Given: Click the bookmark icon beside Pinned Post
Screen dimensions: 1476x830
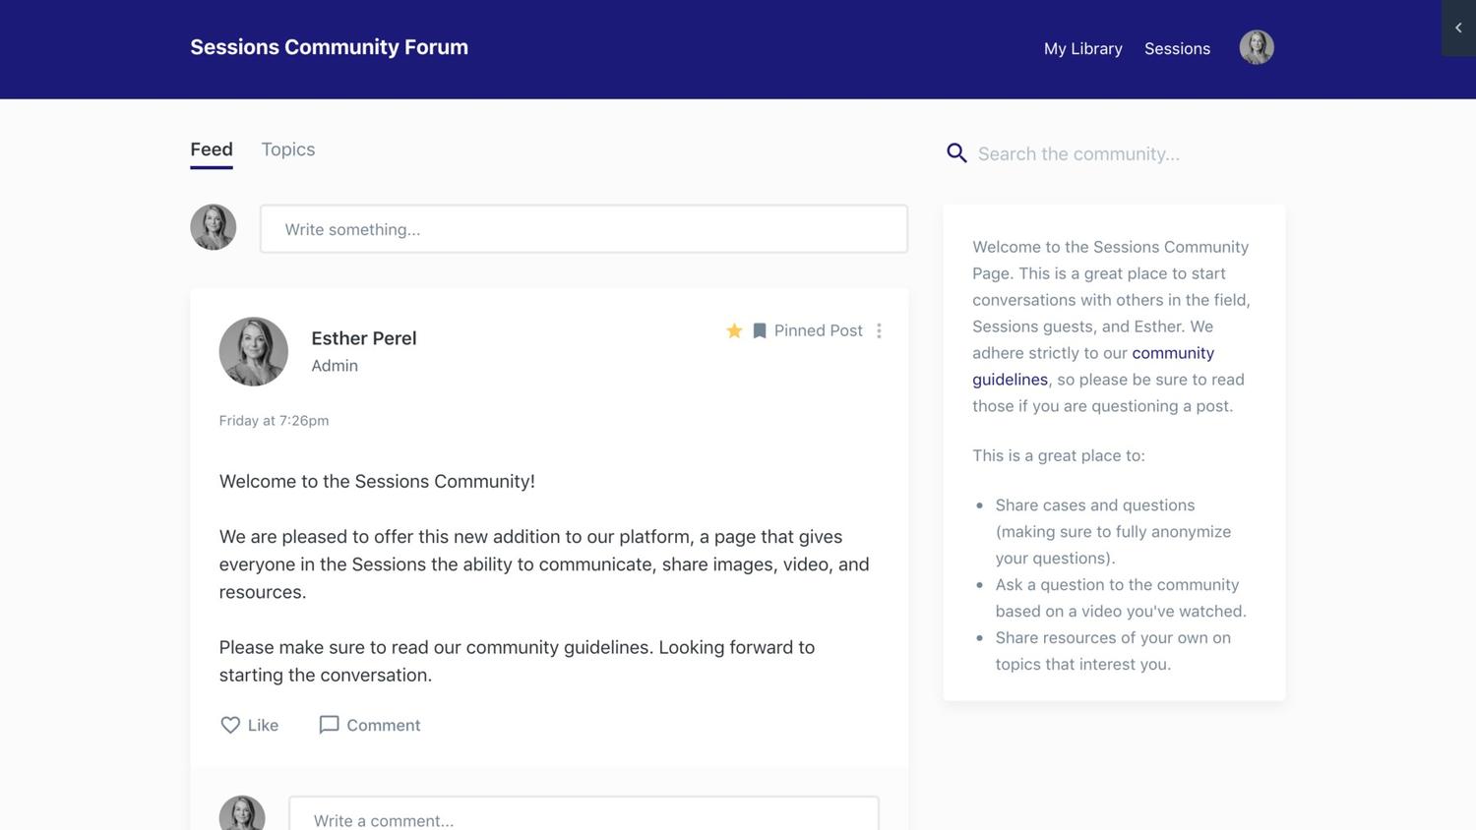Looking at the screenshot, I should [760, 330].
